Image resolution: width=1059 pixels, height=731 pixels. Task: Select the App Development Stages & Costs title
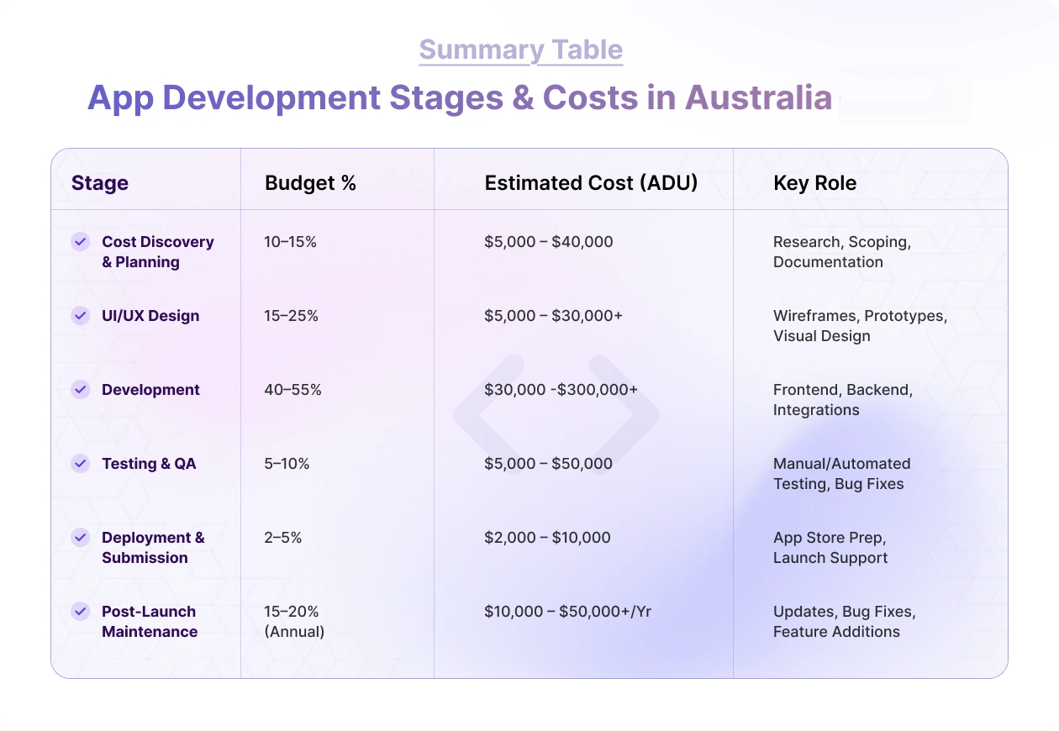tap(460, 98)
